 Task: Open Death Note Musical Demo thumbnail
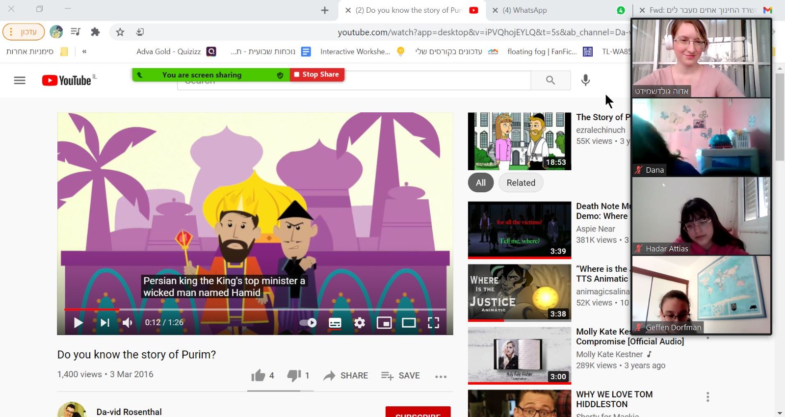(x=520, y=230)
